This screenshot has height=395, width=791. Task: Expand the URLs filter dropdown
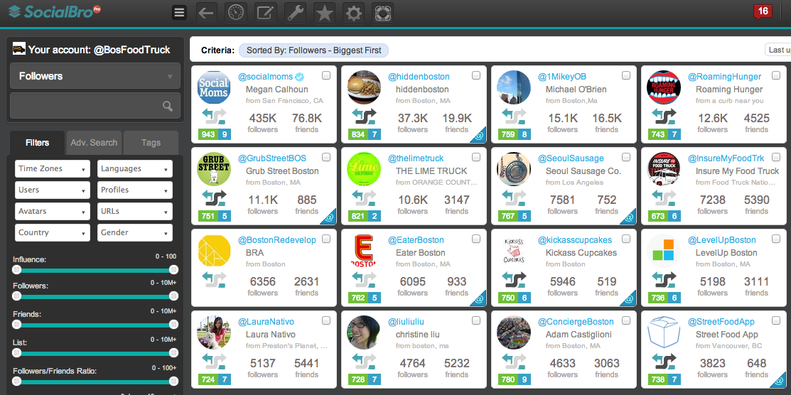pyautogui.click(x=135, y=212)
